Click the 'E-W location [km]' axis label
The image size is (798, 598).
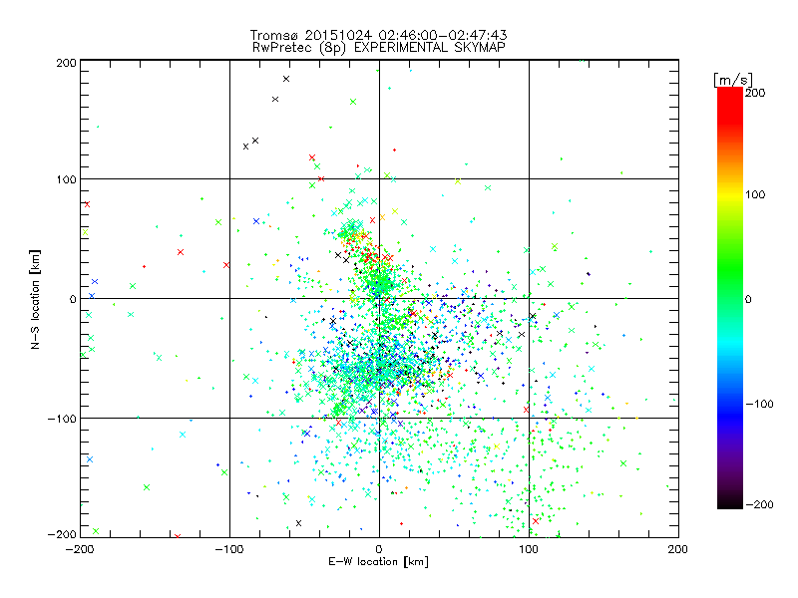[378, 562]
